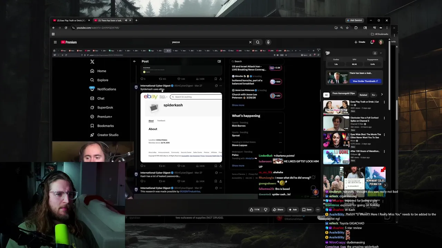Viewport: 442px width, 248px height.
Task: Open Ask Gemini in Chrome
Action: 354,20
